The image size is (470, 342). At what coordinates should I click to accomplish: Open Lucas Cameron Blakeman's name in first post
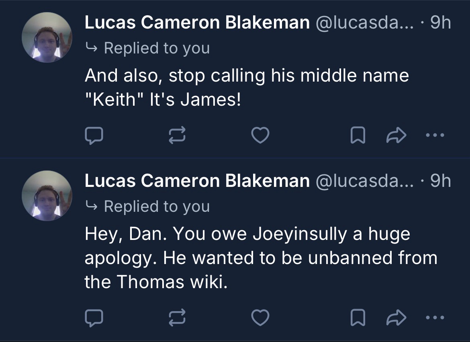click(x=197, y=23)
